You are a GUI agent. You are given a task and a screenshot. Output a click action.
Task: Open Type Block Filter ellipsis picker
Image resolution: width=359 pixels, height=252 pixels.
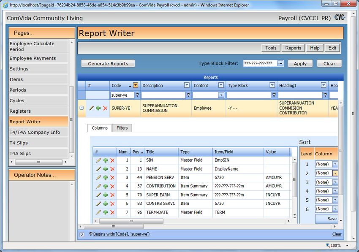280,64
